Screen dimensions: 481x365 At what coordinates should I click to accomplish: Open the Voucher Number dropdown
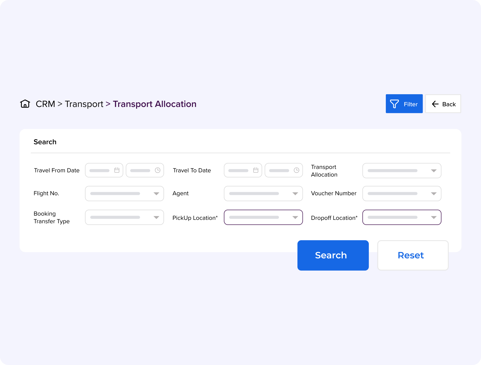pos(402,194)
